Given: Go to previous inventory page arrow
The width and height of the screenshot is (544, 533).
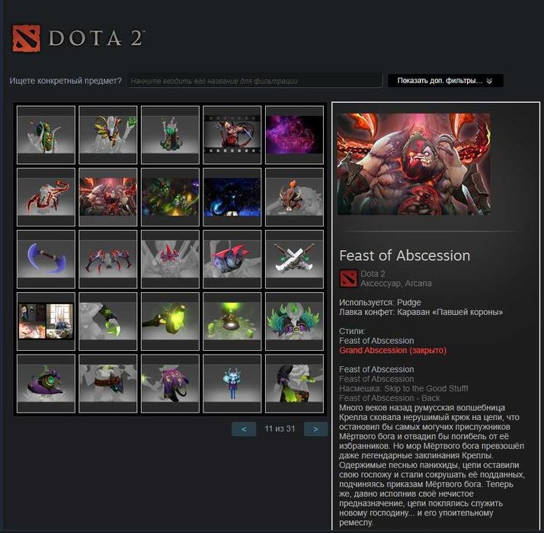Looking at the screenshot, I should [244, 429].
